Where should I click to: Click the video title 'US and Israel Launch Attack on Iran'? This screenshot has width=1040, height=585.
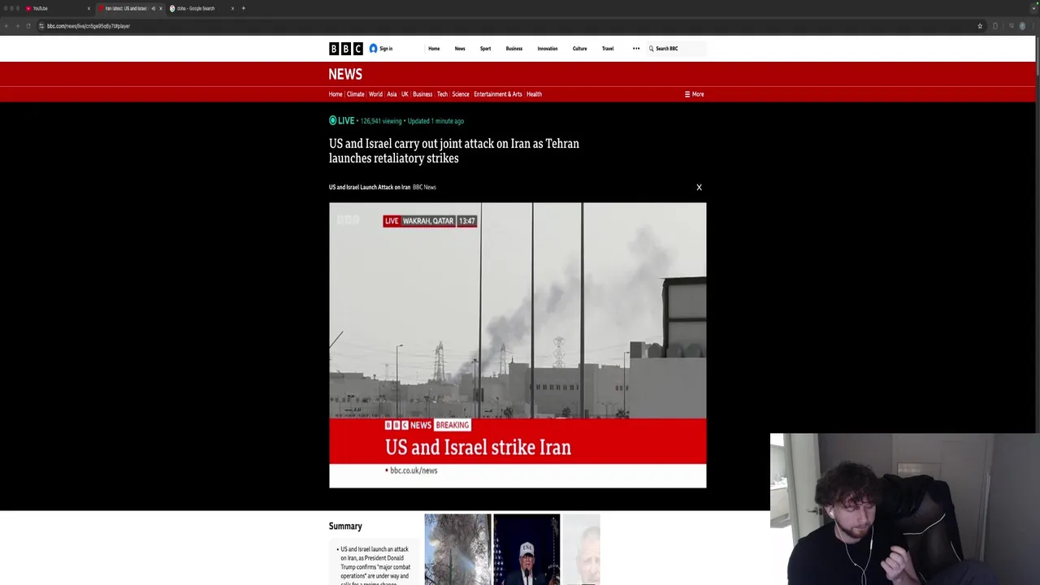pyautogui.click(x=370, y=188)
